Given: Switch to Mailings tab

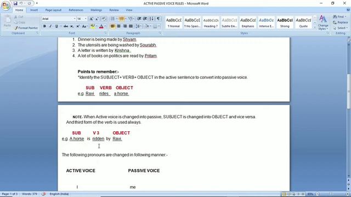Looking at the screenshot, I should [97, 10].
